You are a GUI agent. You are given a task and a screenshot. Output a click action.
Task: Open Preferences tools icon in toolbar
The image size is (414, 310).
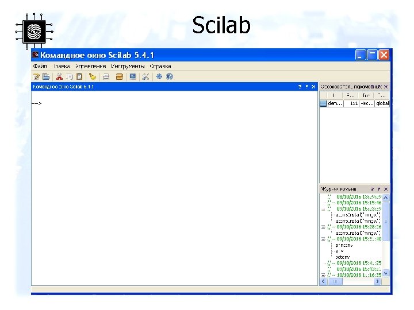(145, 77)
